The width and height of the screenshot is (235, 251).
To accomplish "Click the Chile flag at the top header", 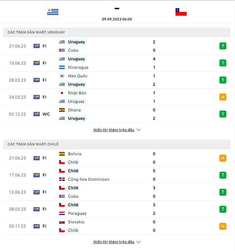I will tap(181, 12).
